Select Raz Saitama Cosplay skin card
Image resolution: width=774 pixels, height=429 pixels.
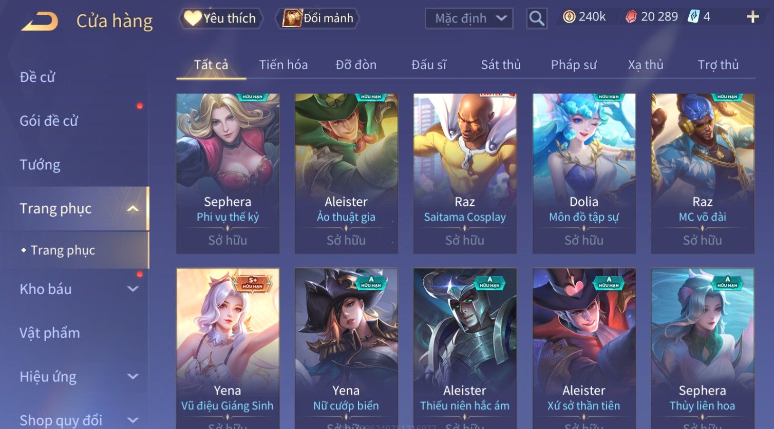[465, 173]
